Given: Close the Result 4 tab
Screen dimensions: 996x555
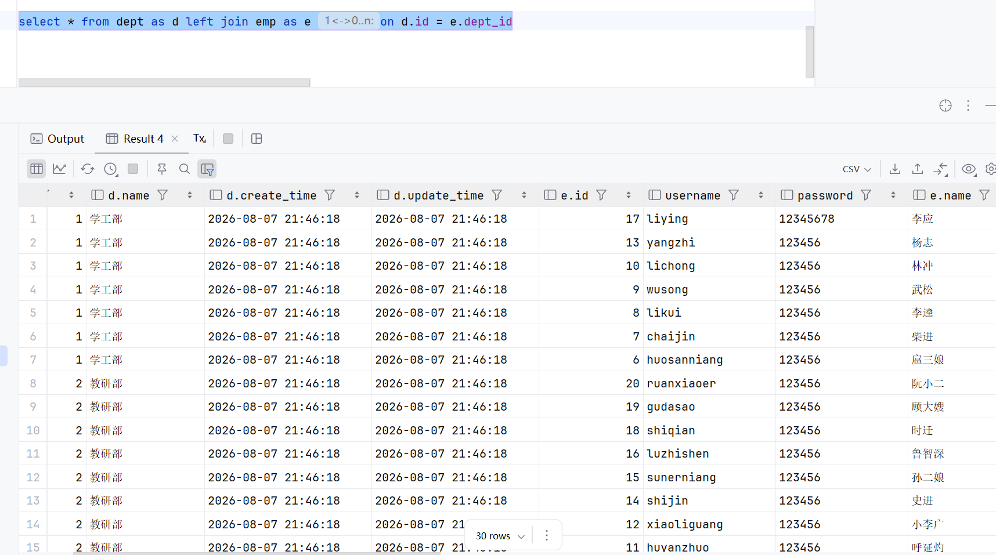Looking at the screenshot, I should [175, 139].
